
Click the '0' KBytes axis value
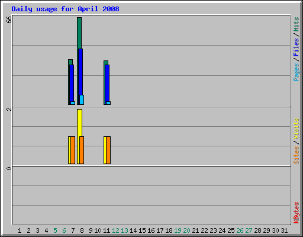tap(9, 168)
